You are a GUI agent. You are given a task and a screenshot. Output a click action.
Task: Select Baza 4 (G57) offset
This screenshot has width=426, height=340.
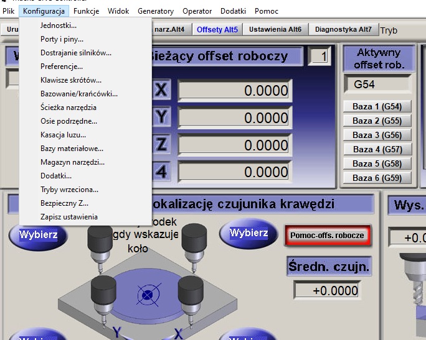377,149
